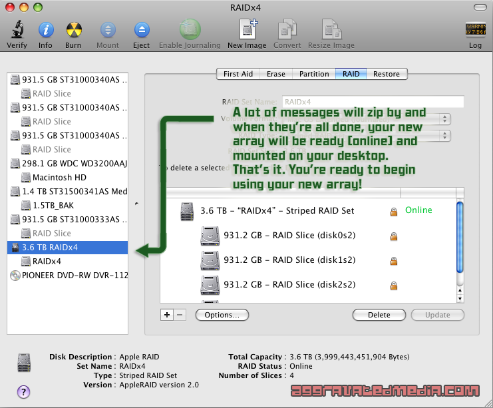493x408 pixels.
Task: Click lock icon on disk2s2 slice row
Action: coord(394,286)
